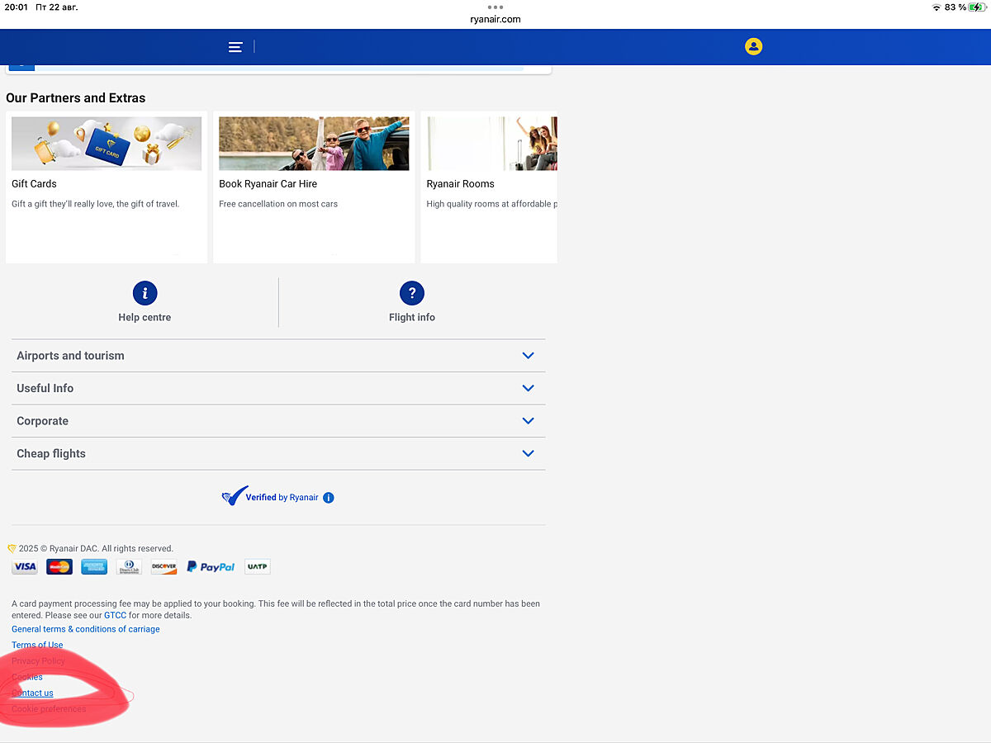
Task: Open the Flight info question icon
Action: pos(411,293)
